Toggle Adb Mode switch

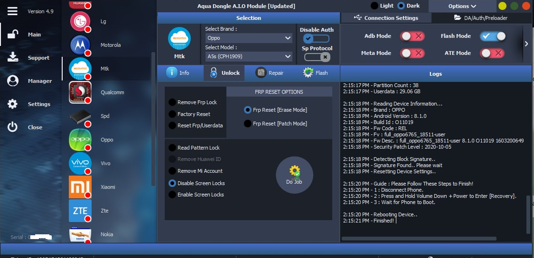pos(412,36)
